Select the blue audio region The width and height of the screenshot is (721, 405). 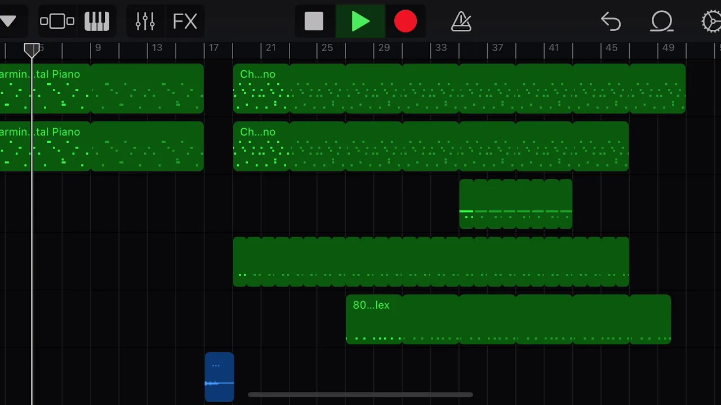pos(219,377)
